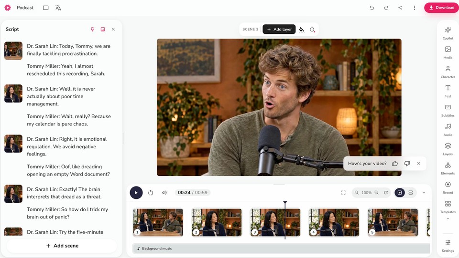Switch to scene thumbnail timeline view
This screenshot has width=459, height=258.
click(400, 193)
